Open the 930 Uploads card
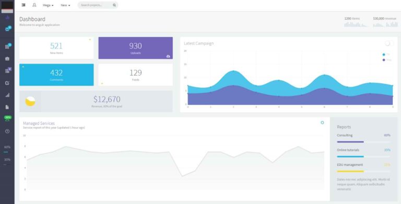 135,48
